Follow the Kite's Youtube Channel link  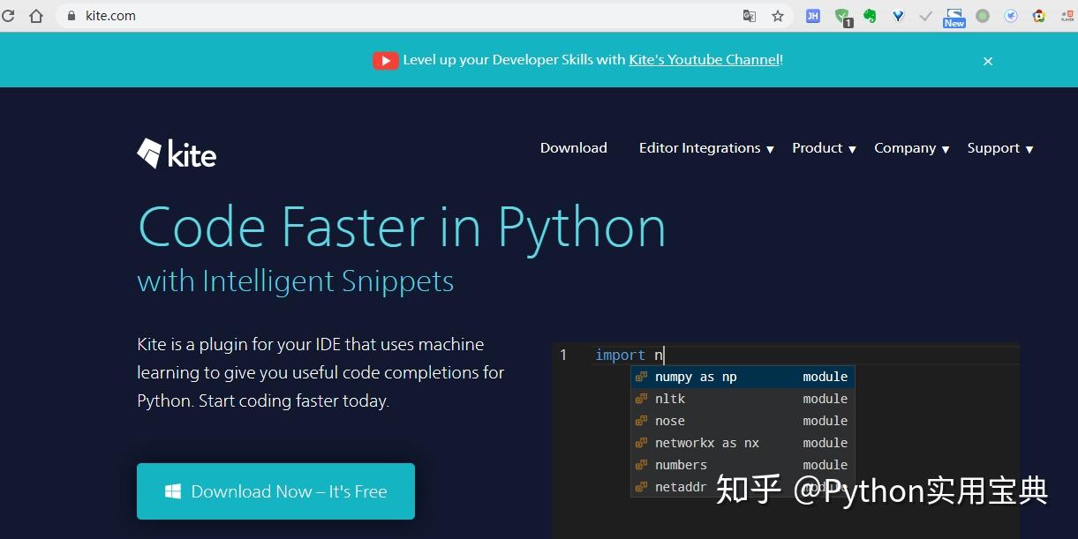click(702, 59)
